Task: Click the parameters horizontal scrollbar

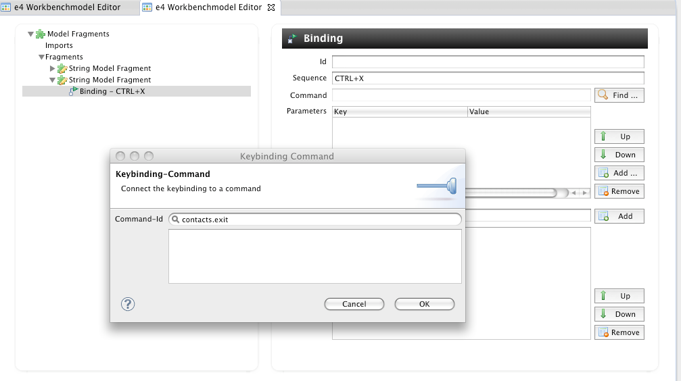Action: tap(514, 193)
